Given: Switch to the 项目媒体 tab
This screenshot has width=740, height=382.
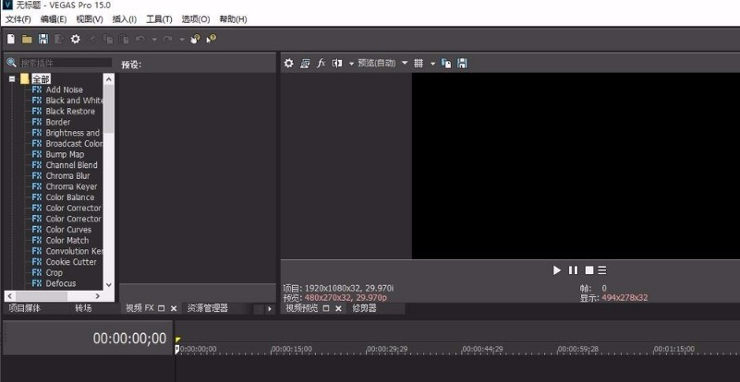Looking at the screenshot, I should point(25,308).
